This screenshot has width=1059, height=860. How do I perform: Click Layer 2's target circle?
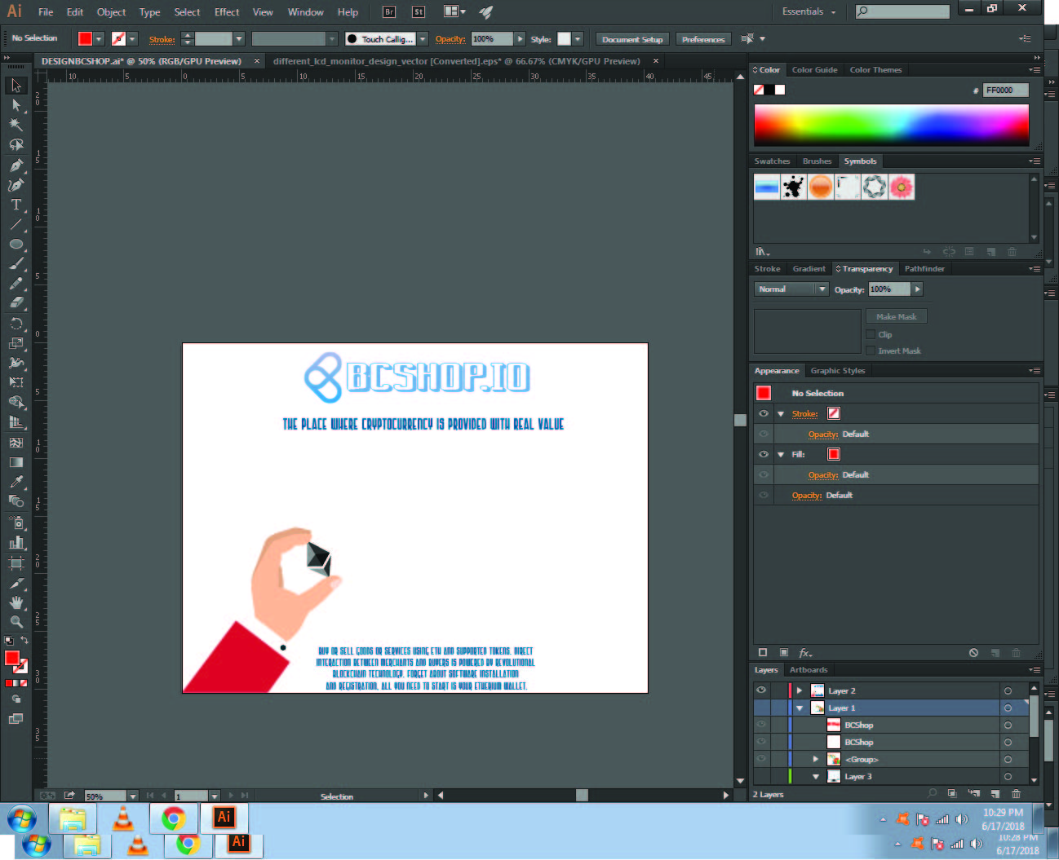click(1008, 691)
